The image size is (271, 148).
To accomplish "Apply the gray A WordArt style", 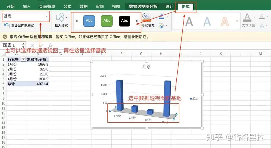I will [189, 22].
